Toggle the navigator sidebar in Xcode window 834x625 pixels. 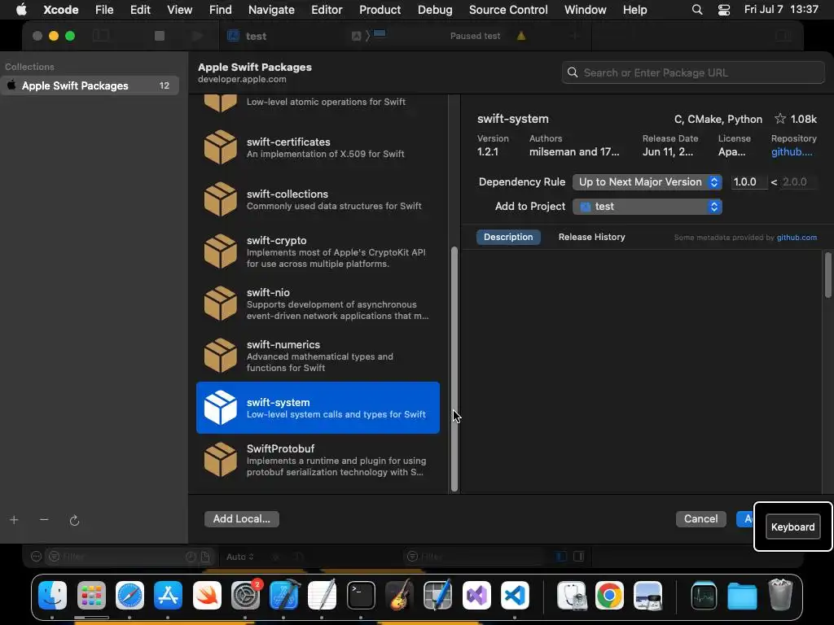(101, 36)
